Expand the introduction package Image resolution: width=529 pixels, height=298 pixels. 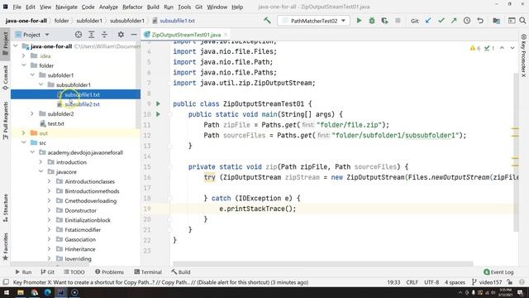coord(41,162)
